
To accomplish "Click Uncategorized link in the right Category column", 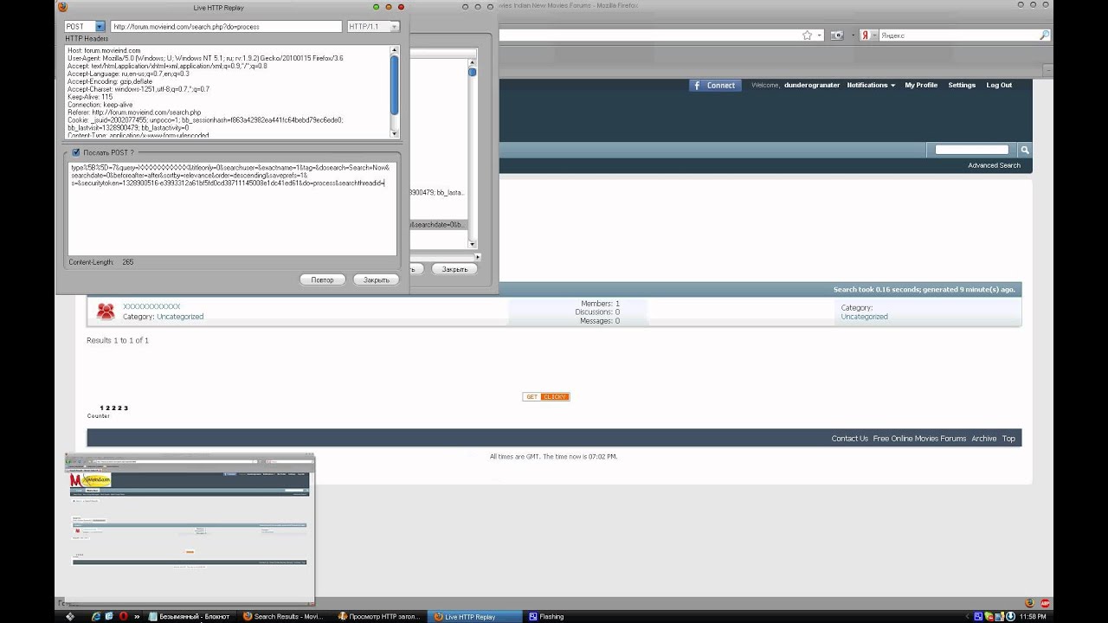I will tap(864, 317).
